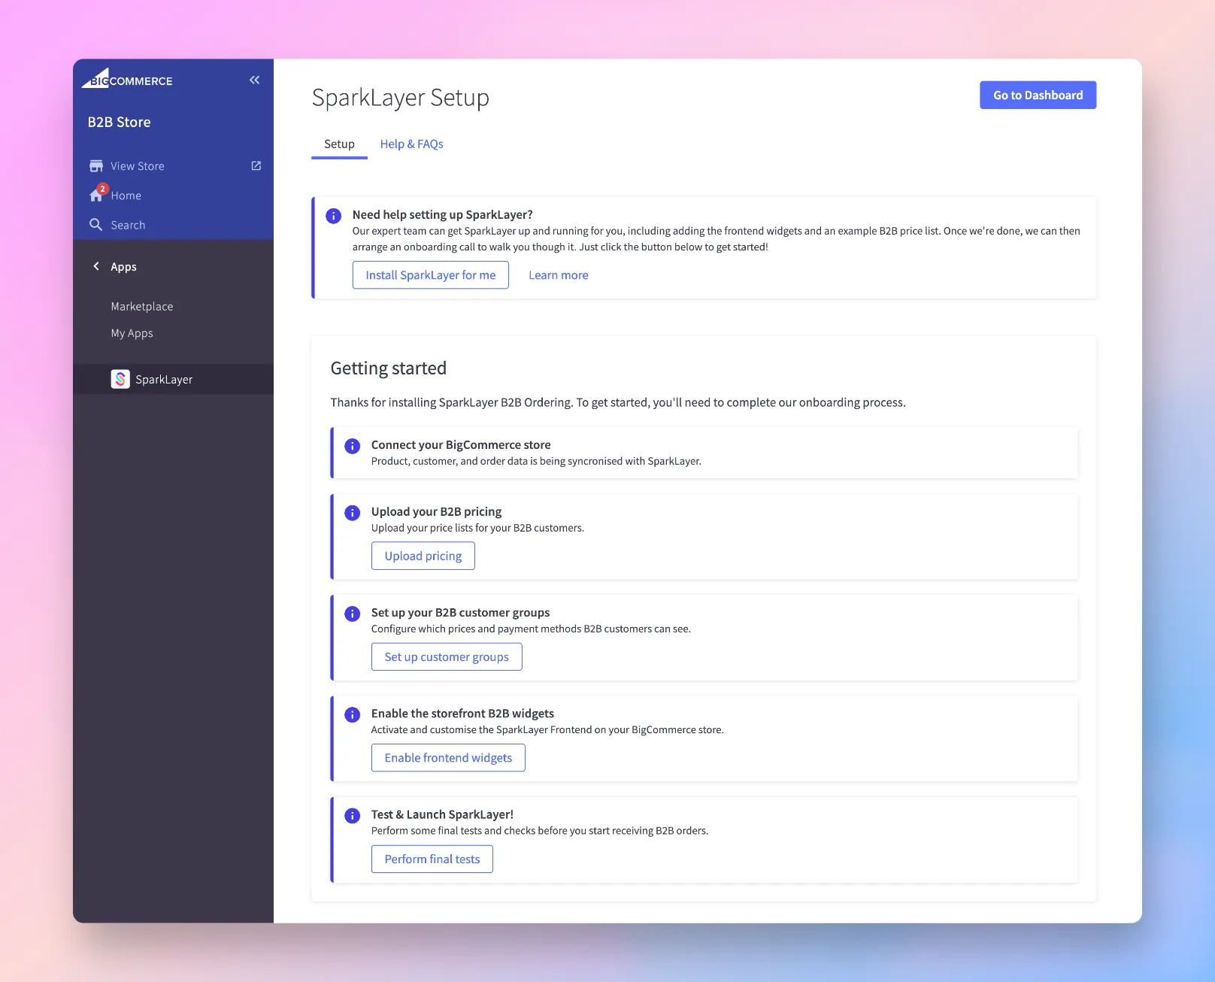Screen dimensions: 1215x982
Task: Click the SparkLayer Setup page title
Action: tap(401, 98)
